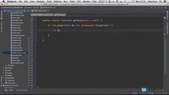Click the library breadcrumb folder
169x95 pixels.
click(x=28, y=8)
